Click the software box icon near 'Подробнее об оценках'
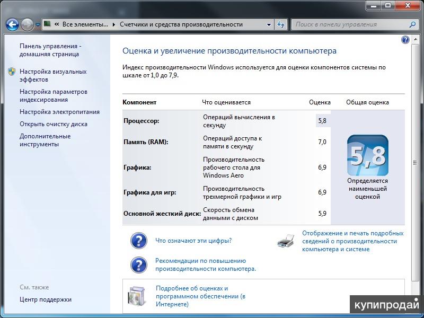The height and width of the screenshot is (318, 424). coord(137,297)
